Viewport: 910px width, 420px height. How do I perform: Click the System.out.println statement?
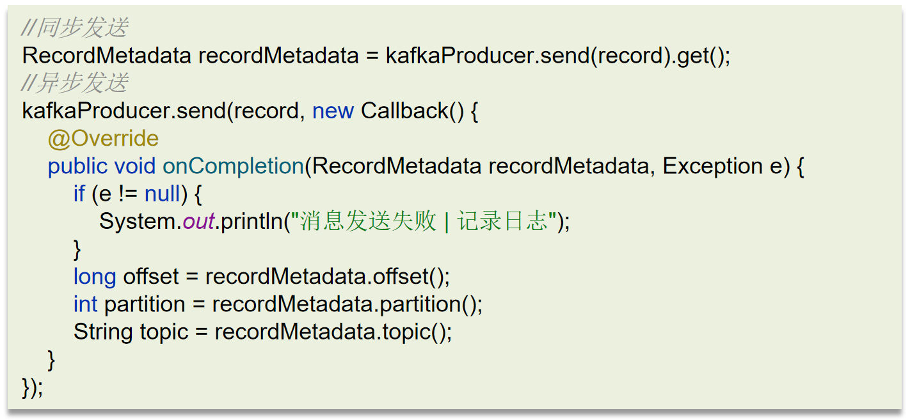[334, 221]
